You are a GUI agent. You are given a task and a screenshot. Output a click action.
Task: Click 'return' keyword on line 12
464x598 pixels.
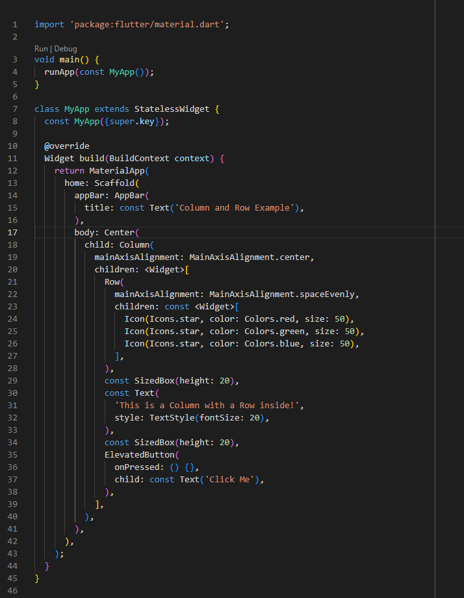pos(70,170)
